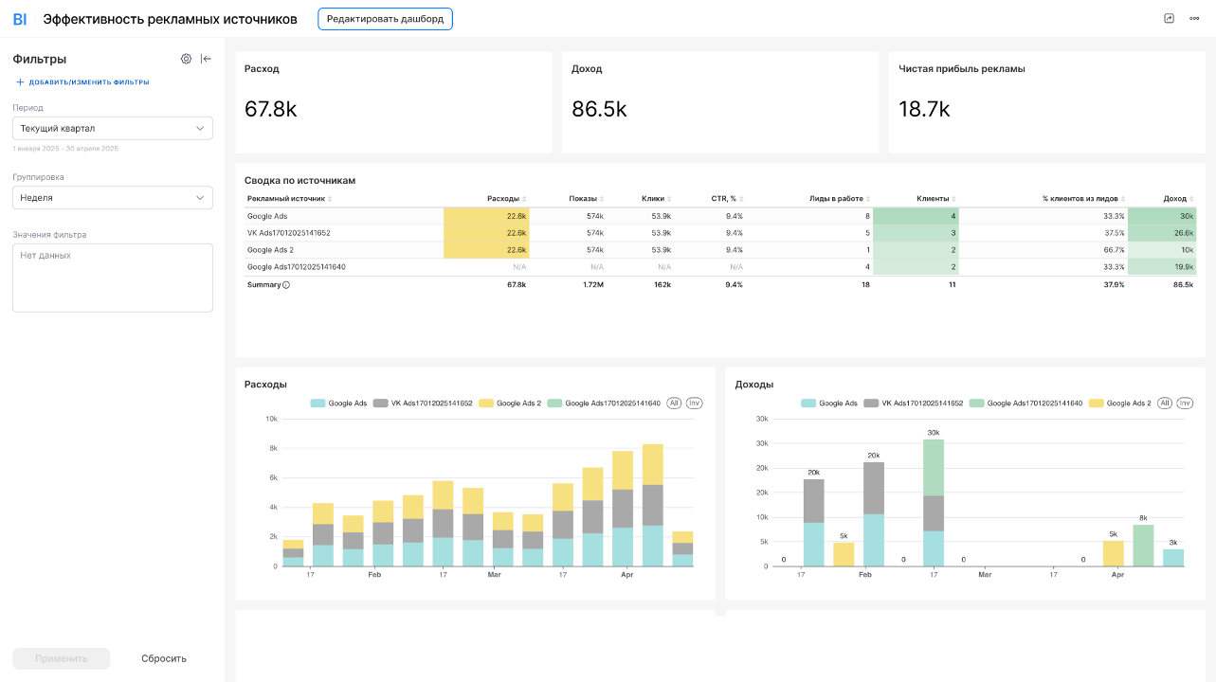
Task: Click Добавить/изменить фильтры link
Action: click(x=82, y=82)
